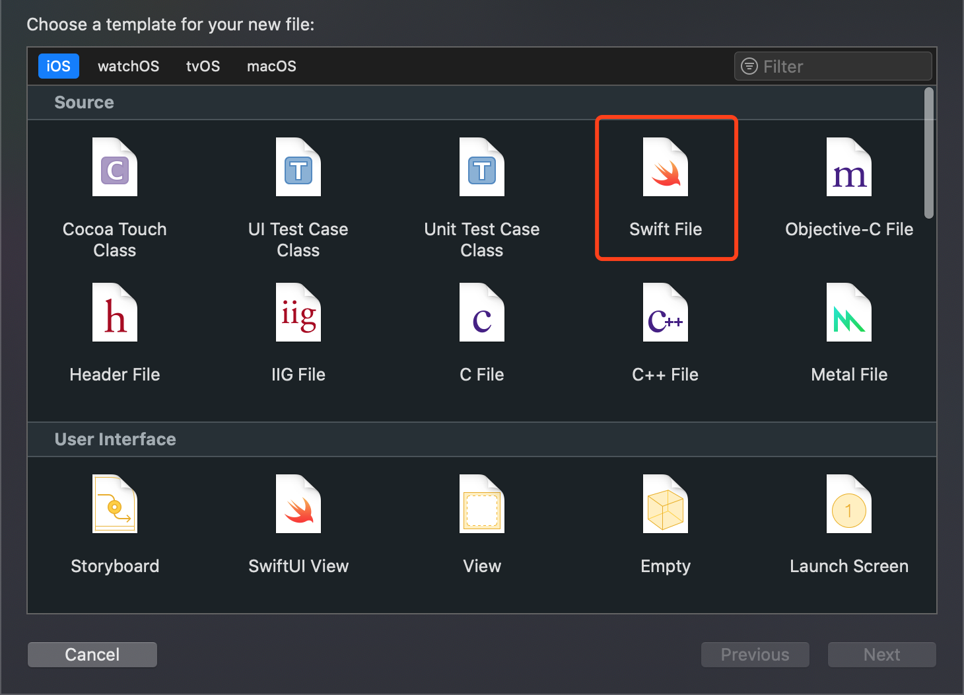Click the 'IIG File' label text
This screenshot has height=695, width=964.
298,375
